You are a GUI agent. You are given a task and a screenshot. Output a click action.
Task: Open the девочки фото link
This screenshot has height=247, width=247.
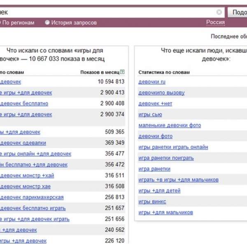pos(155,136)
